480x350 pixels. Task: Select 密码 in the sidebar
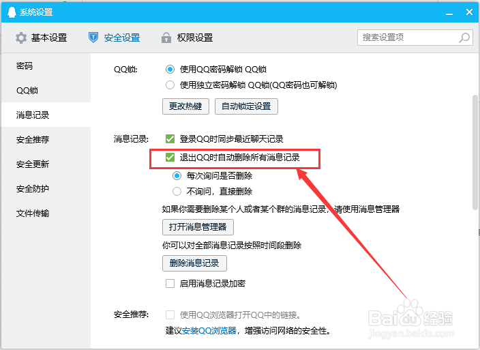pos(46,65)
